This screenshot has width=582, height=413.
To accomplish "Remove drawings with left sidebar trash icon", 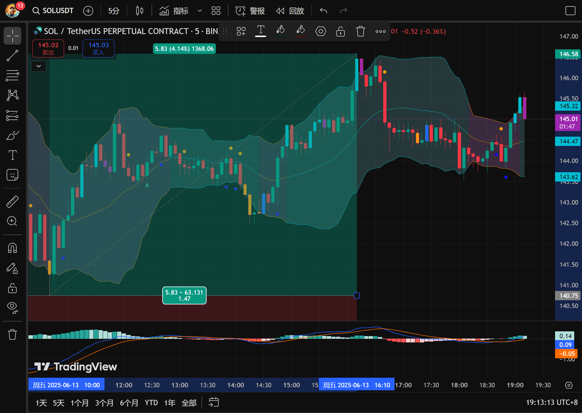I will coord(13,334).
